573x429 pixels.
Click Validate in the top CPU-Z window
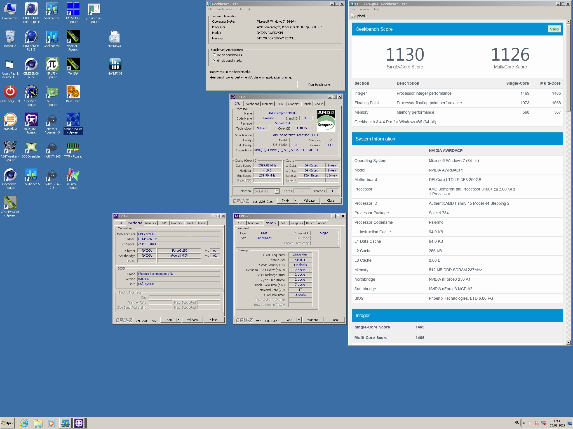click(x=309, y=201)
